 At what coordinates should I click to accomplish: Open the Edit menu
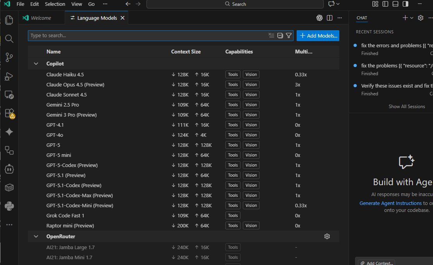click(34, 4)
